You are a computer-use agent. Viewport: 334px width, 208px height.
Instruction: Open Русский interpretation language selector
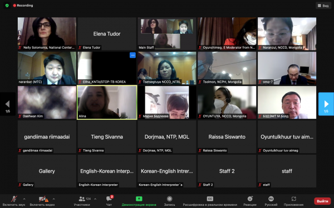(x=271, y=201)
